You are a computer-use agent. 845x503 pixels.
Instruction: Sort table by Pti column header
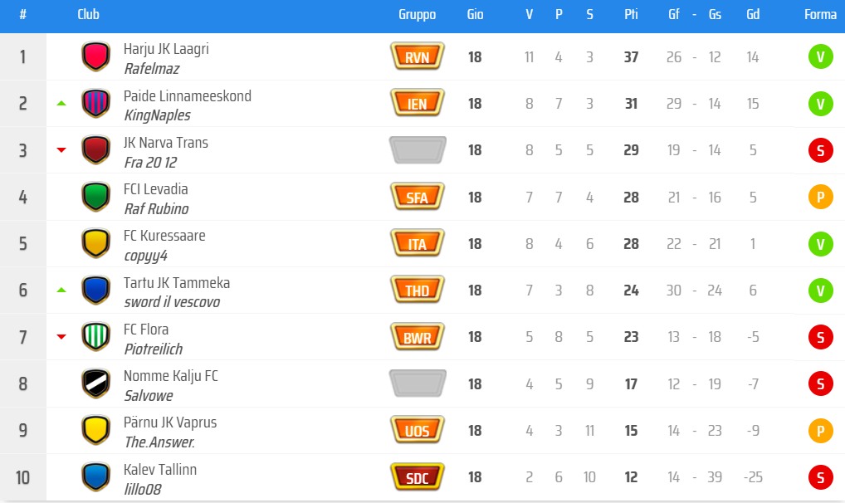pos(631,15)
